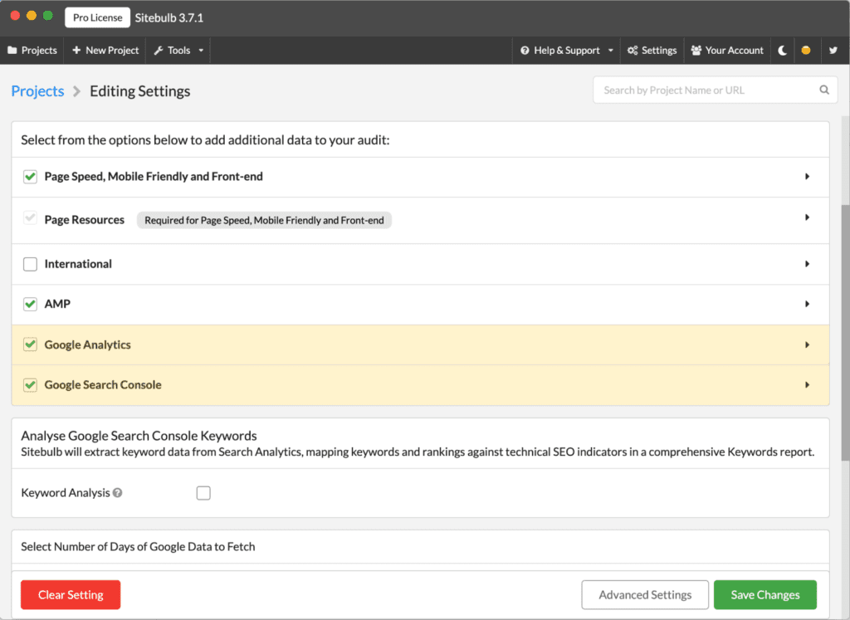The width and height of the screenshot is (850, 620).
Task: Expand the Google Search Console row arrow
Action: click(x=807, y=385)
